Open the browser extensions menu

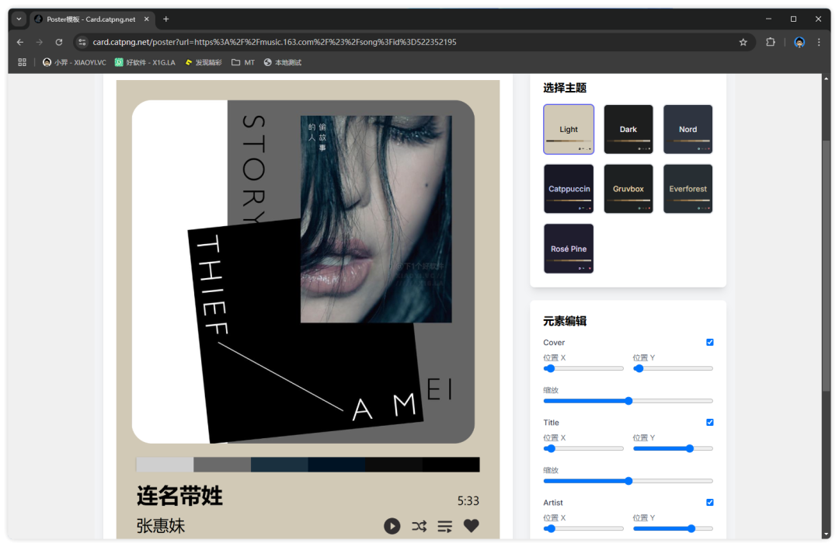pyautogui.click(x=771, y=42)
